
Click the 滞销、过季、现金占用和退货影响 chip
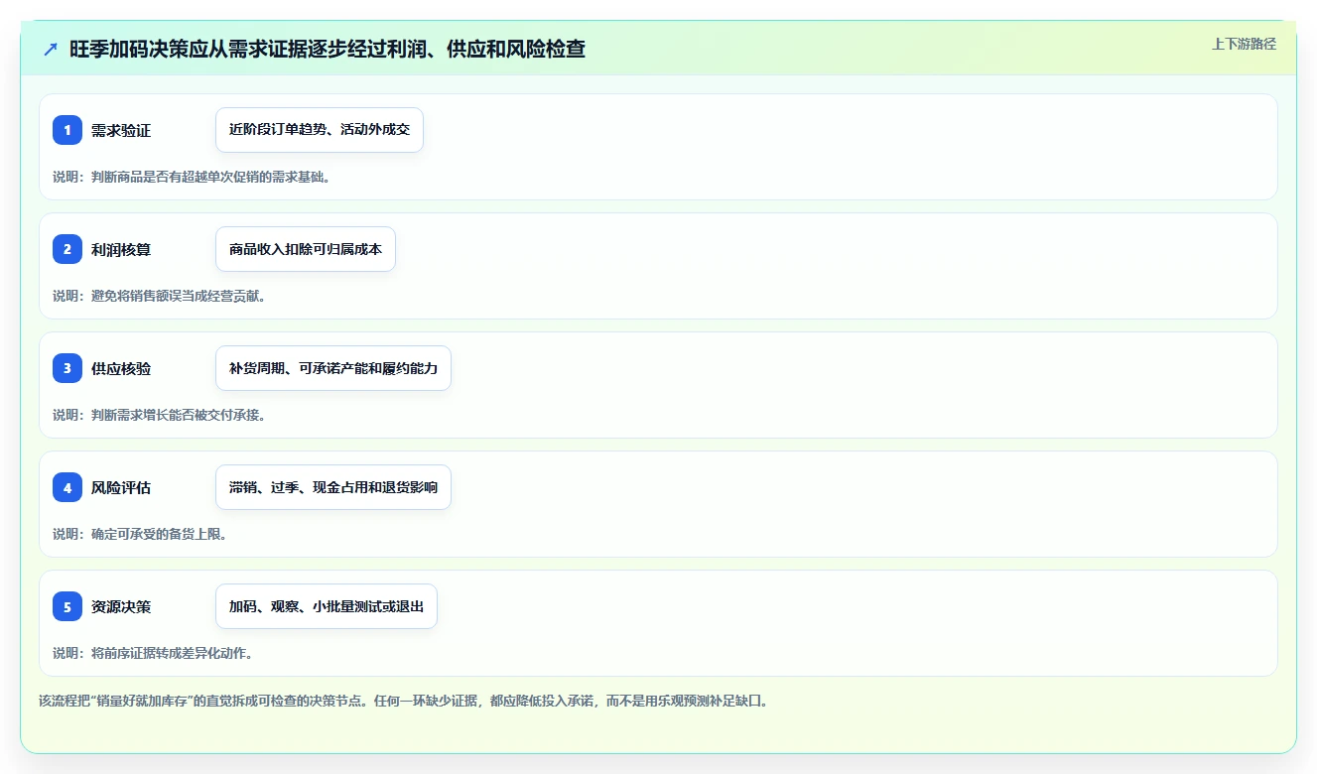coord(333,487)
